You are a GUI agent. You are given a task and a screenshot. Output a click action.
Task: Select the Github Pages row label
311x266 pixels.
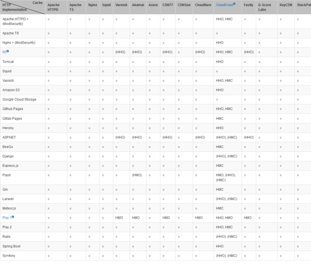12,109
